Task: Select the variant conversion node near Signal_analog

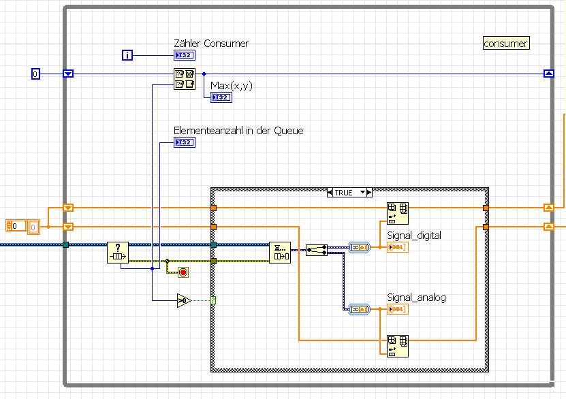Action: tap(359, 309)
